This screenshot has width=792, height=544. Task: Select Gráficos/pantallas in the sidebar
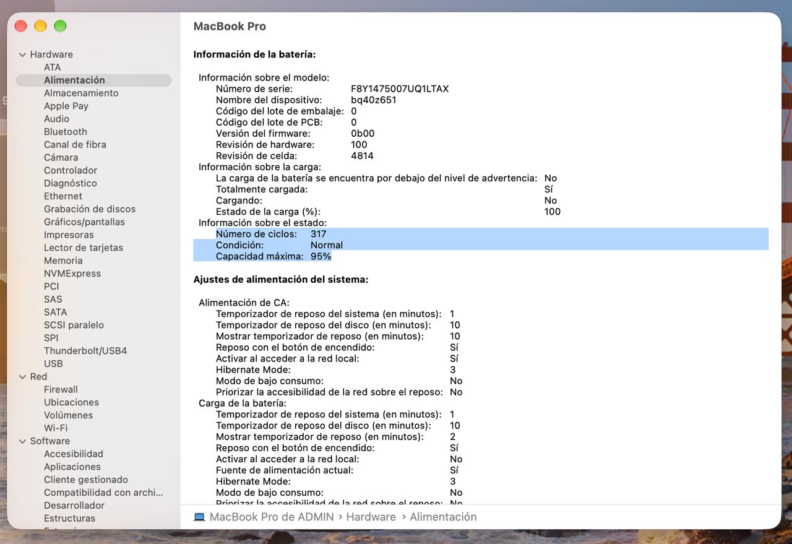click(x=84, y=222)
